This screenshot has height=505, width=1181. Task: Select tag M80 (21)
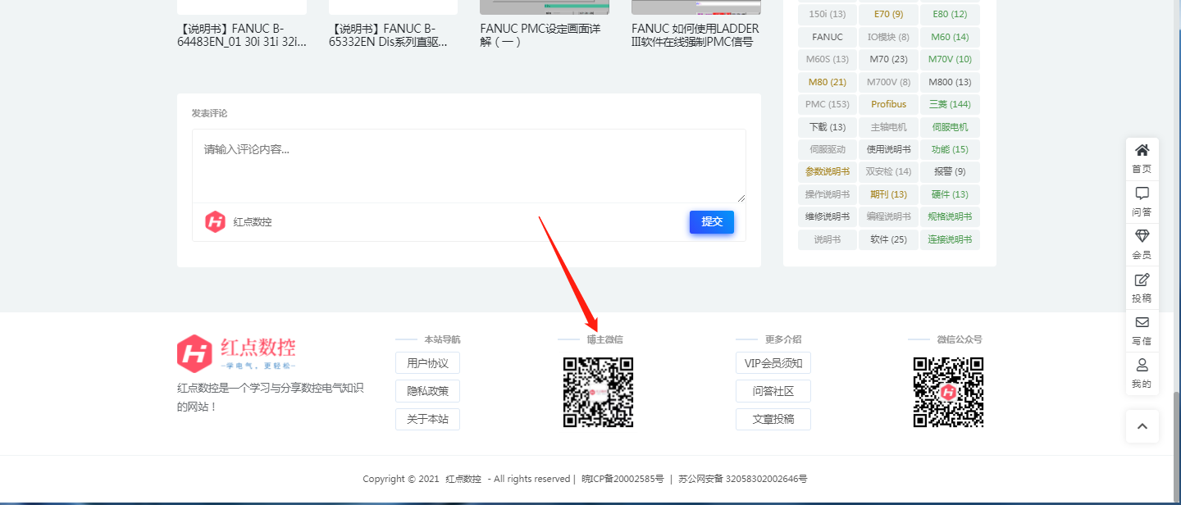click(828, 82)
